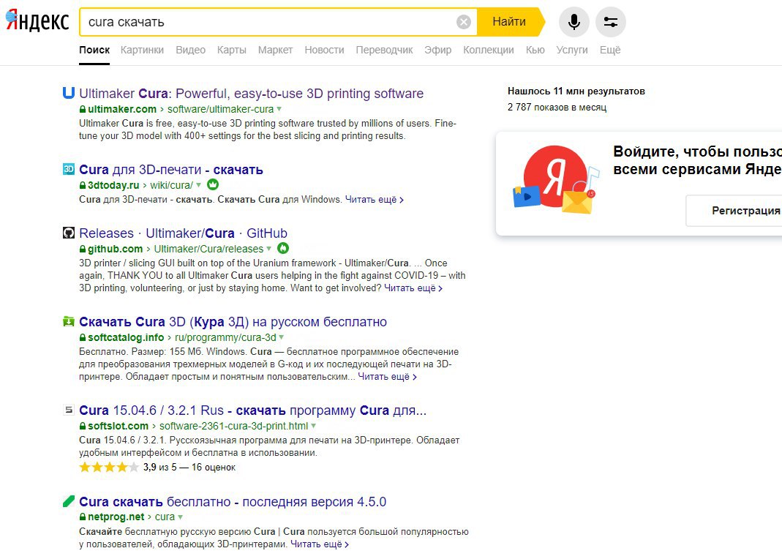Click '3,9 из 5 — 16 оценок' rating text
The width and height of the screenshot is (782, 559).
click(x=189, y=468)
